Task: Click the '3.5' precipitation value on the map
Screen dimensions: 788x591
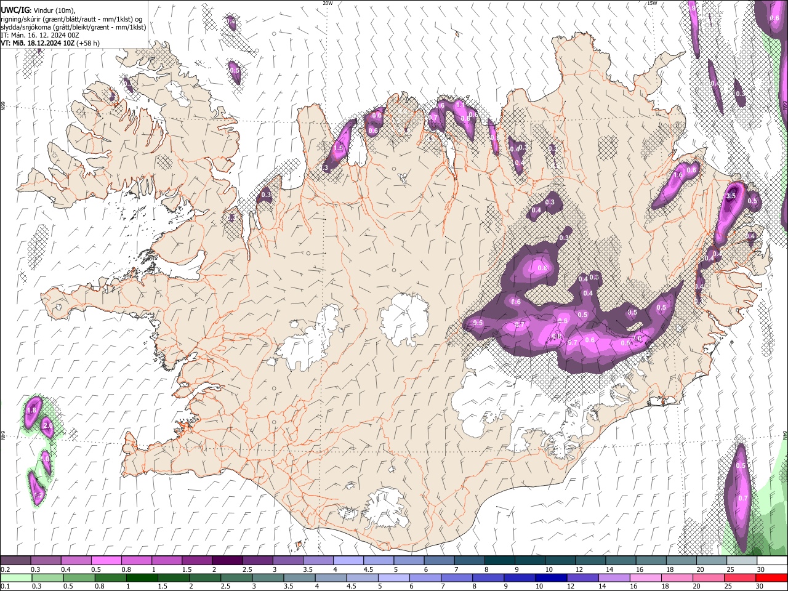Action: click(731, 196)
